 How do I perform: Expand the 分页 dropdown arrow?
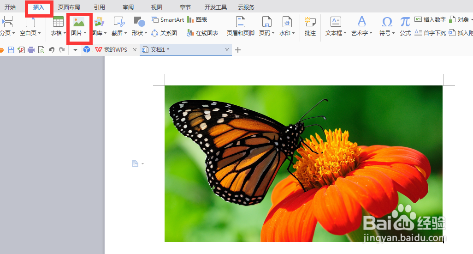pyautogui.click(x=13, y=33)
